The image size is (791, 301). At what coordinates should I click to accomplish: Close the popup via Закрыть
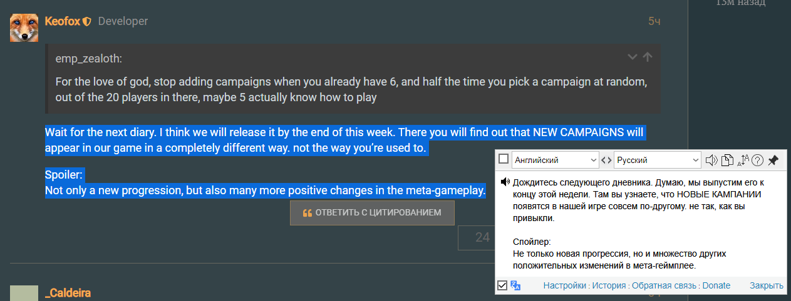[767, 285]
